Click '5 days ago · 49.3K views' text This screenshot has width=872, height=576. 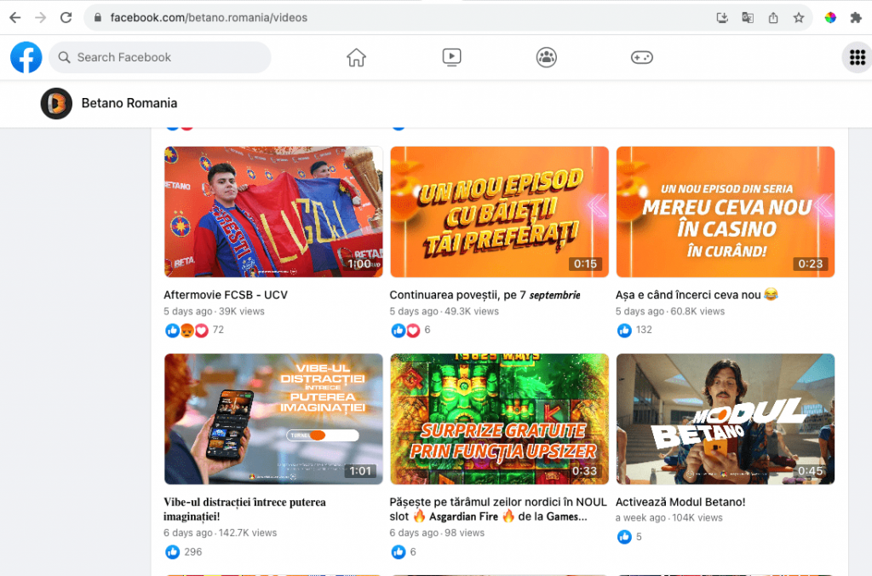point(445,312)
